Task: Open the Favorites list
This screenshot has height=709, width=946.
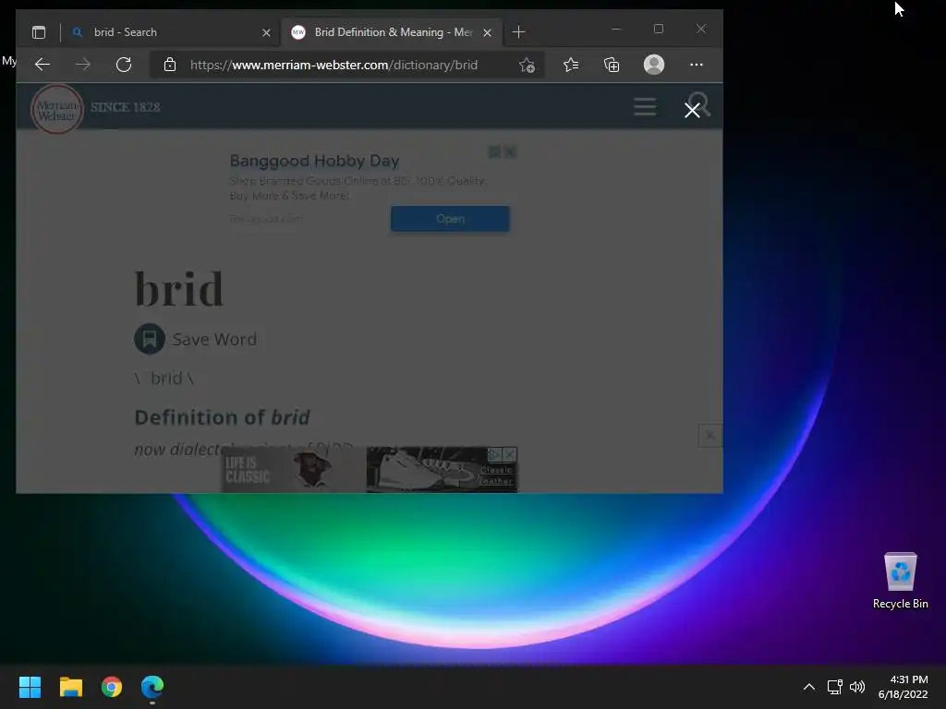Action: 571,65
